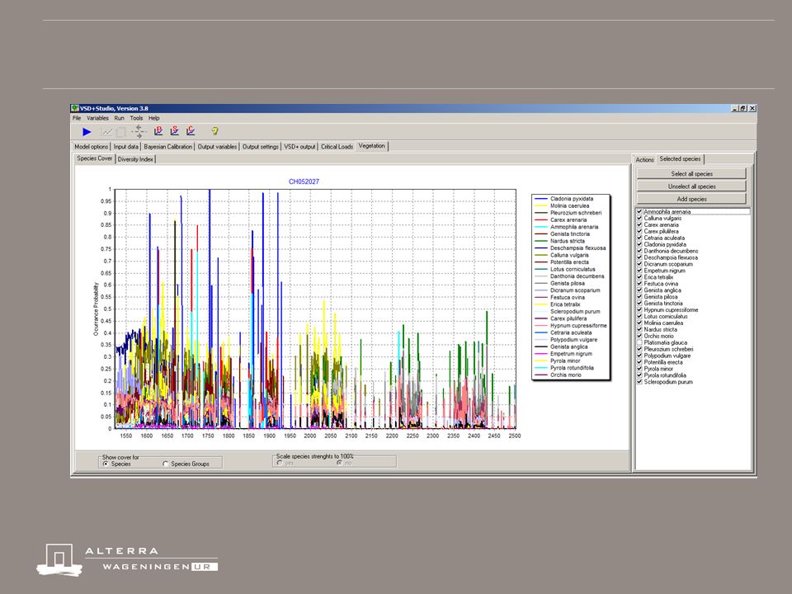Image resolution: width=792 pixels, height=594 pixels.
Task: Click the Unselect all species button
Action: [x=691, y=186]
